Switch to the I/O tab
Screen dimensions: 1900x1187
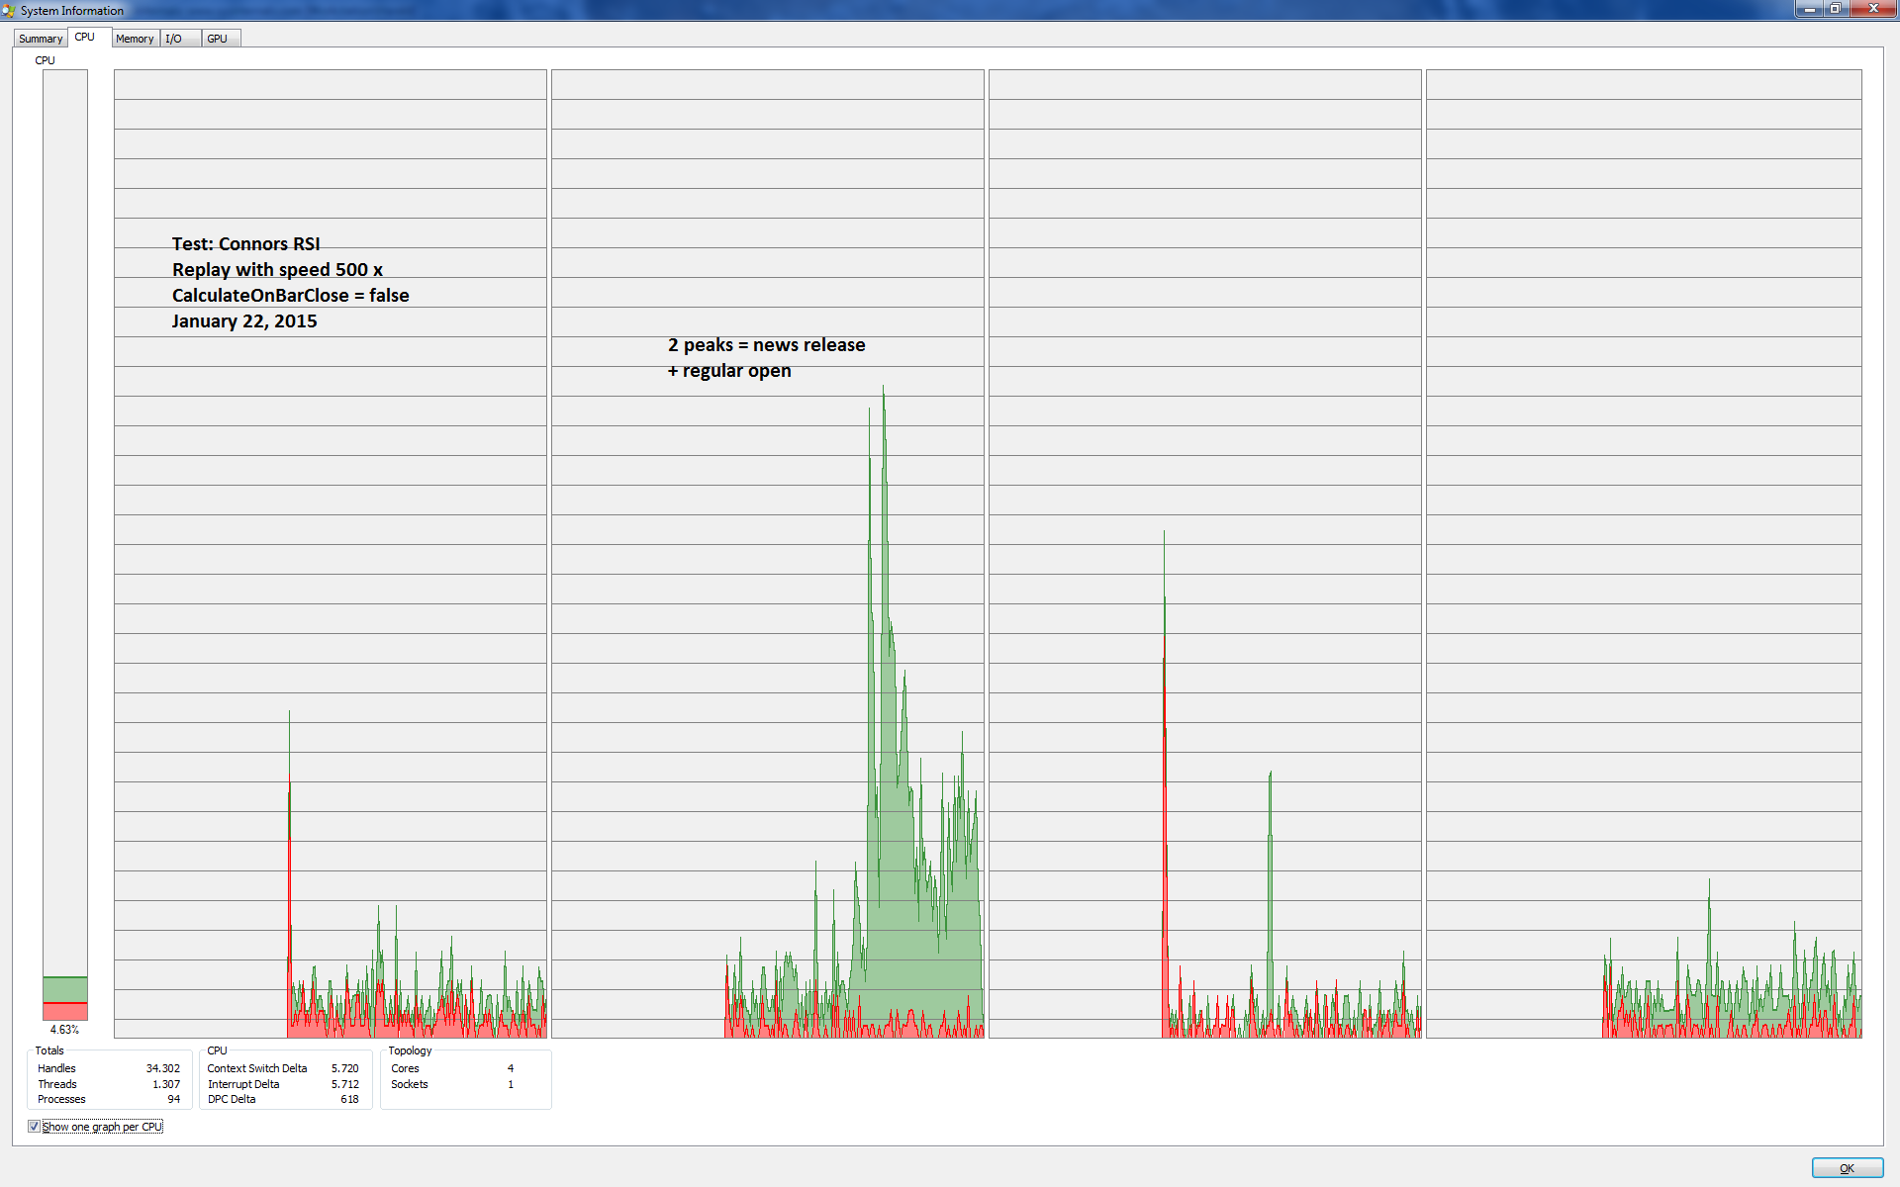pyautogui.click(x=174, y=39)
